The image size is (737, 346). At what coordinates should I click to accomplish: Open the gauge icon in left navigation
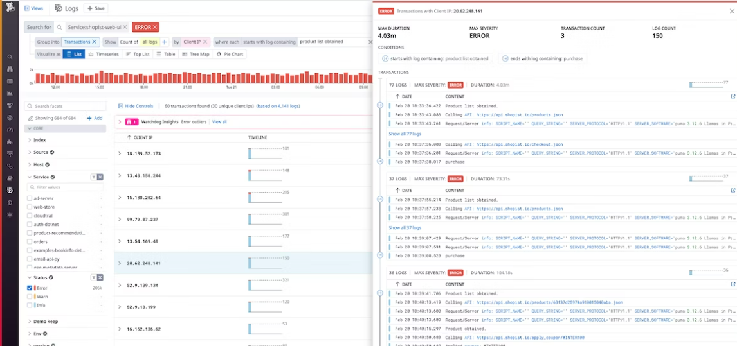coord(10,129)
